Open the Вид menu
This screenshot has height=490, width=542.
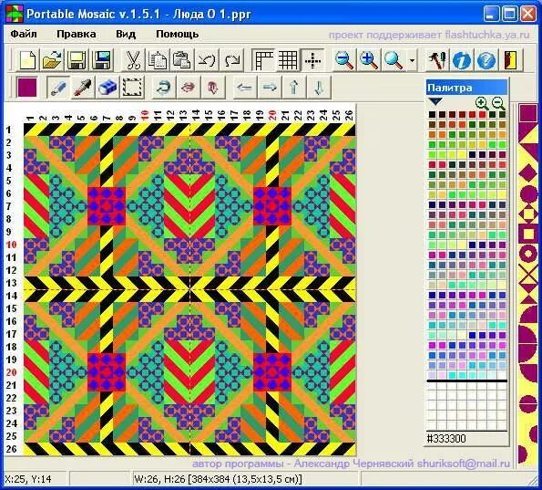tap(126, 34)
